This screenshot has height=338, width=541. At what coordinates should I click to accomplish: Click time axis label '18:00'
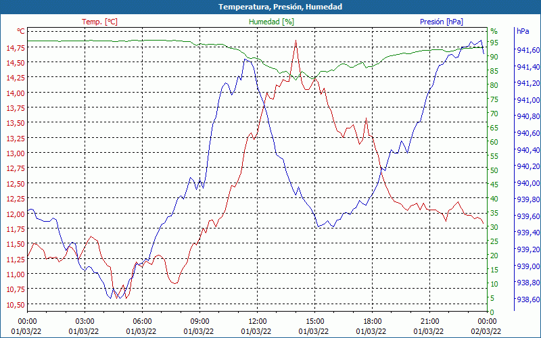(373, 322)
